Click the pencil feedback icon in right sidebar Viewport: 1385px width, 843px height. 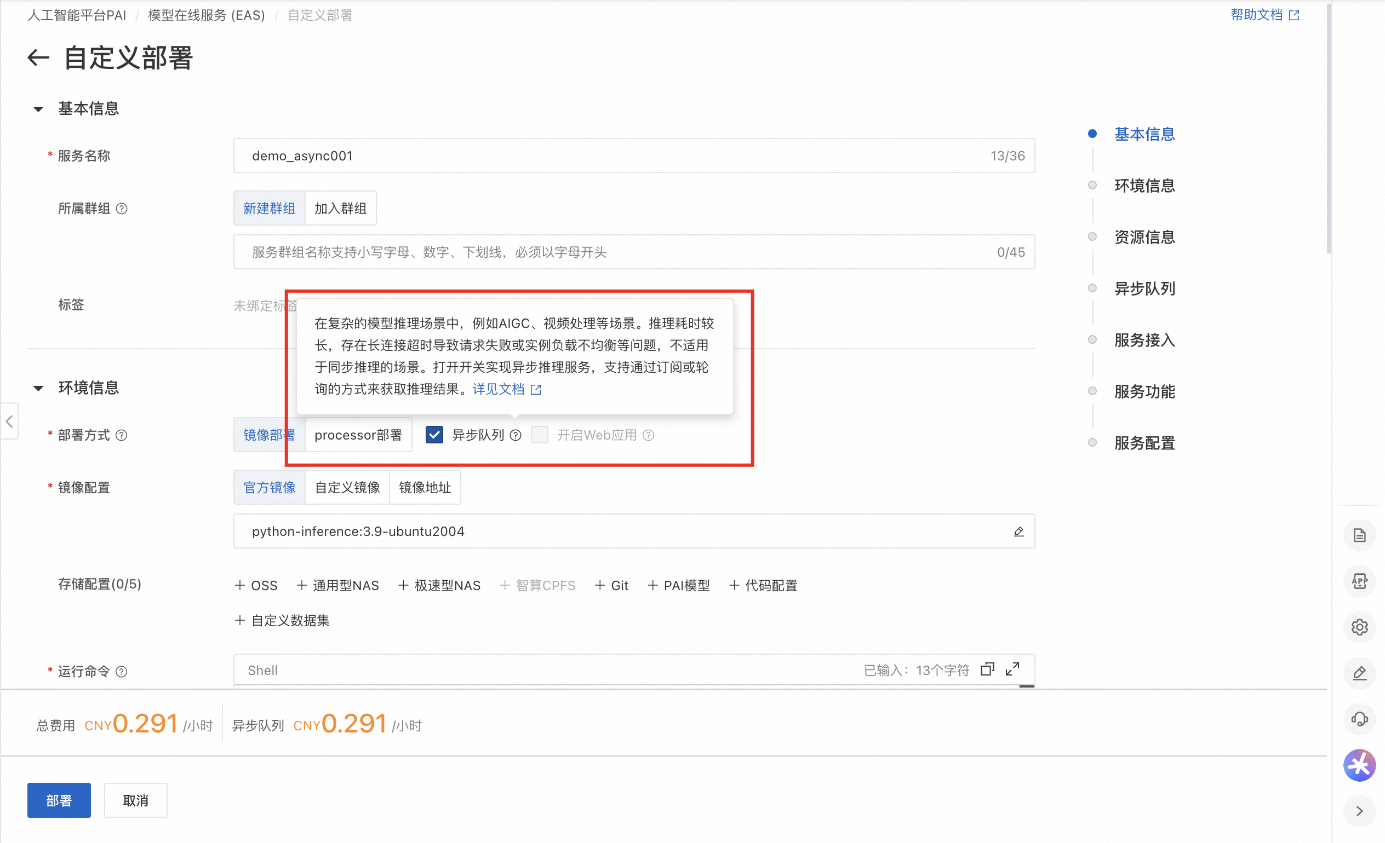pyautogui.click(x=1359, y=673)
